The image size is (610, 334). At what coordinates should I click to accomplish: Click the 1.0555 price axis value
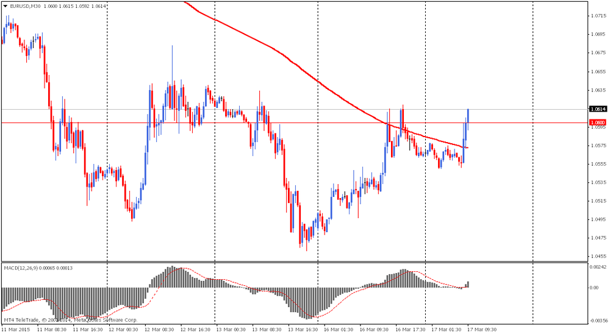[x=598, y=164]
